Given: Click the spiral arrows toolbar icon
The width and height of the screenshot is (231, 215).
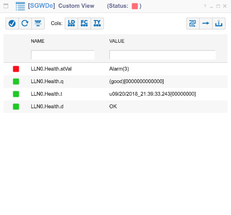Looking at the screenshot, I should tap(193, 24).
